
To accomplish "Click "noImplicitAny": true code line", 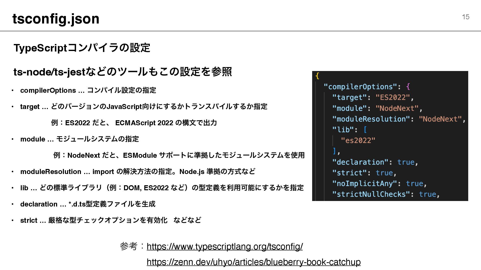I will tap(379, 183).
